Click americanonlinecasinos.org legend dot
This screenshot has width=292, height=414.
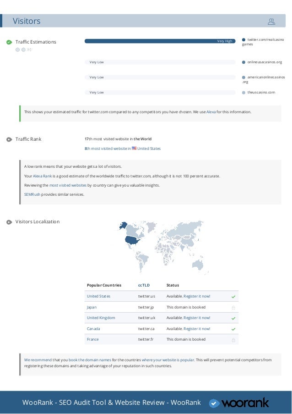click(x=243, y=77)
